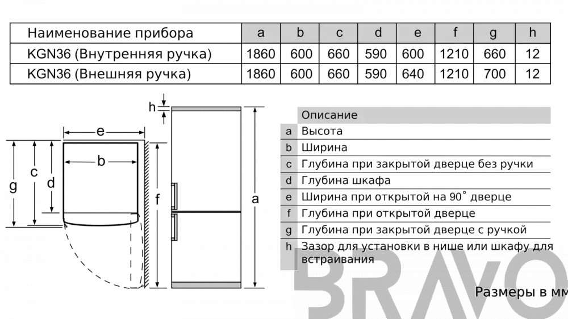This screenshot has width=568, height=319.
Task: Click the 'Наименование прибора' header cell
Action: tap(126, 33)
